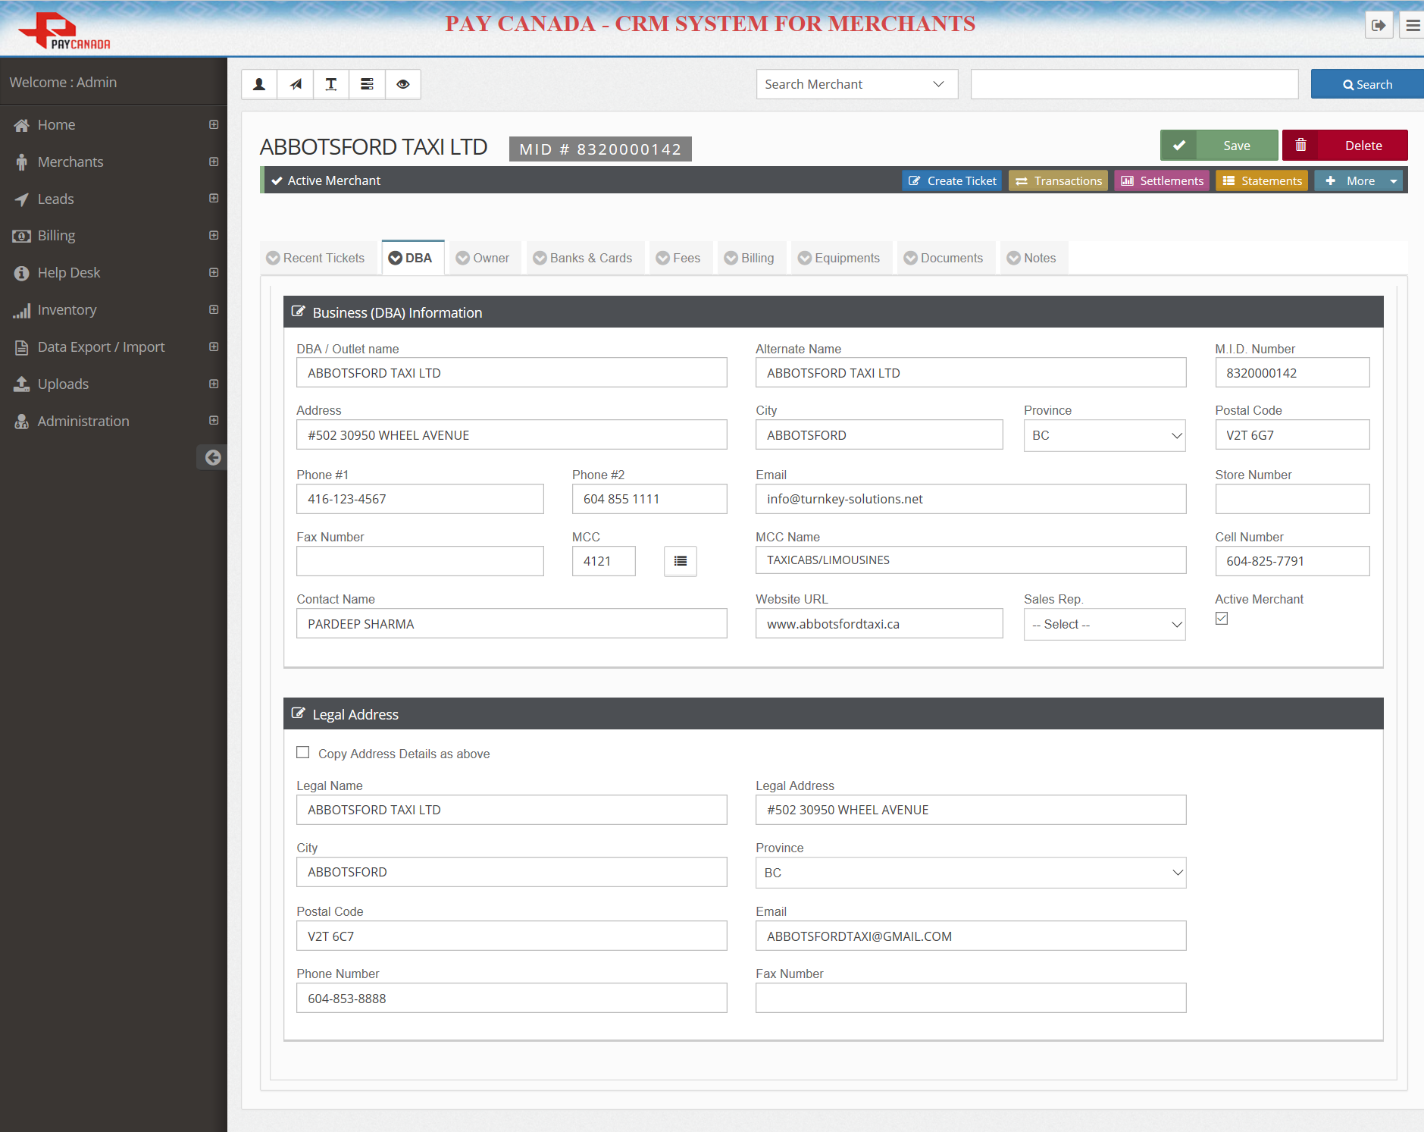Open the Sales Rep. dropdown

(1103, 624)
